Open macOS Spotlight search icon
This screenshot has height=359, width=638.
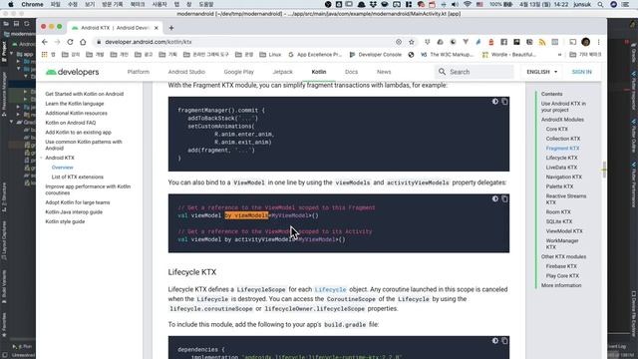pos(600,4)
